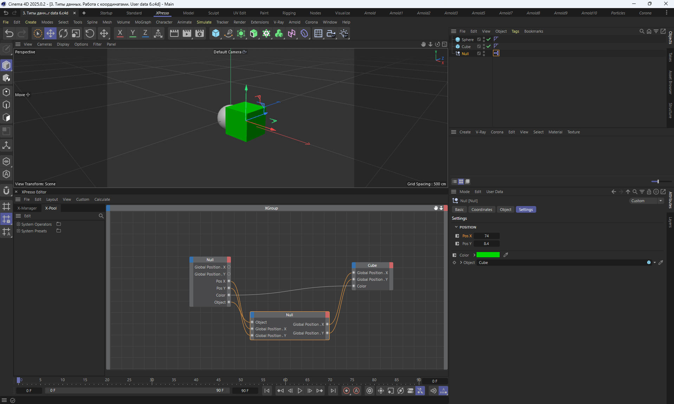
Task: Open Calculate menu in XPresso Editor
Action: click(x=102, y=199)
